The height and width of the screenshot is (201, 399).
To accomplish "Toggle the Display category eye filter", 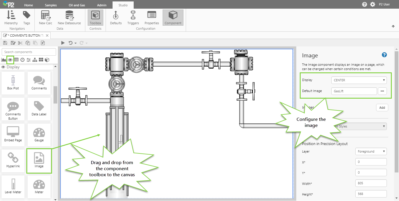I will coord(10,60).
